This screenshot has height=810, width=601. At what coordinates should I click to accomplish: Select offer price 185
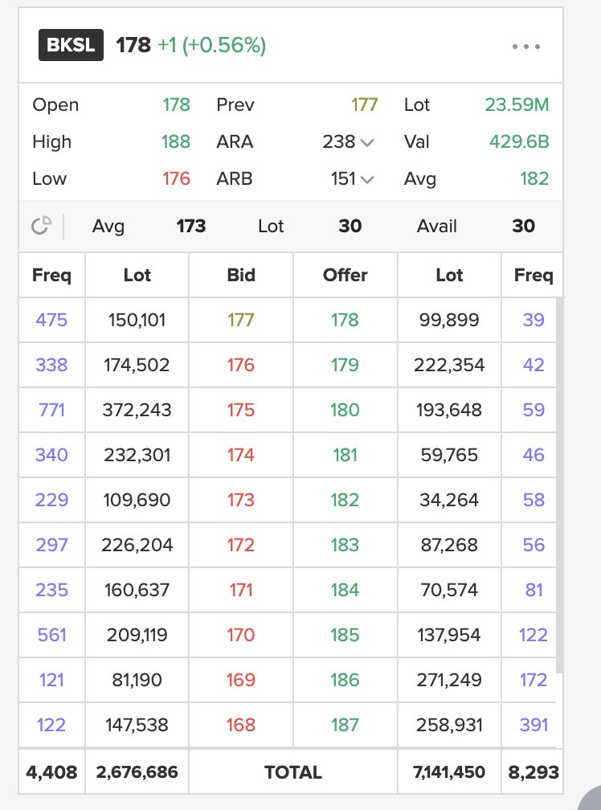pos(345,634)
